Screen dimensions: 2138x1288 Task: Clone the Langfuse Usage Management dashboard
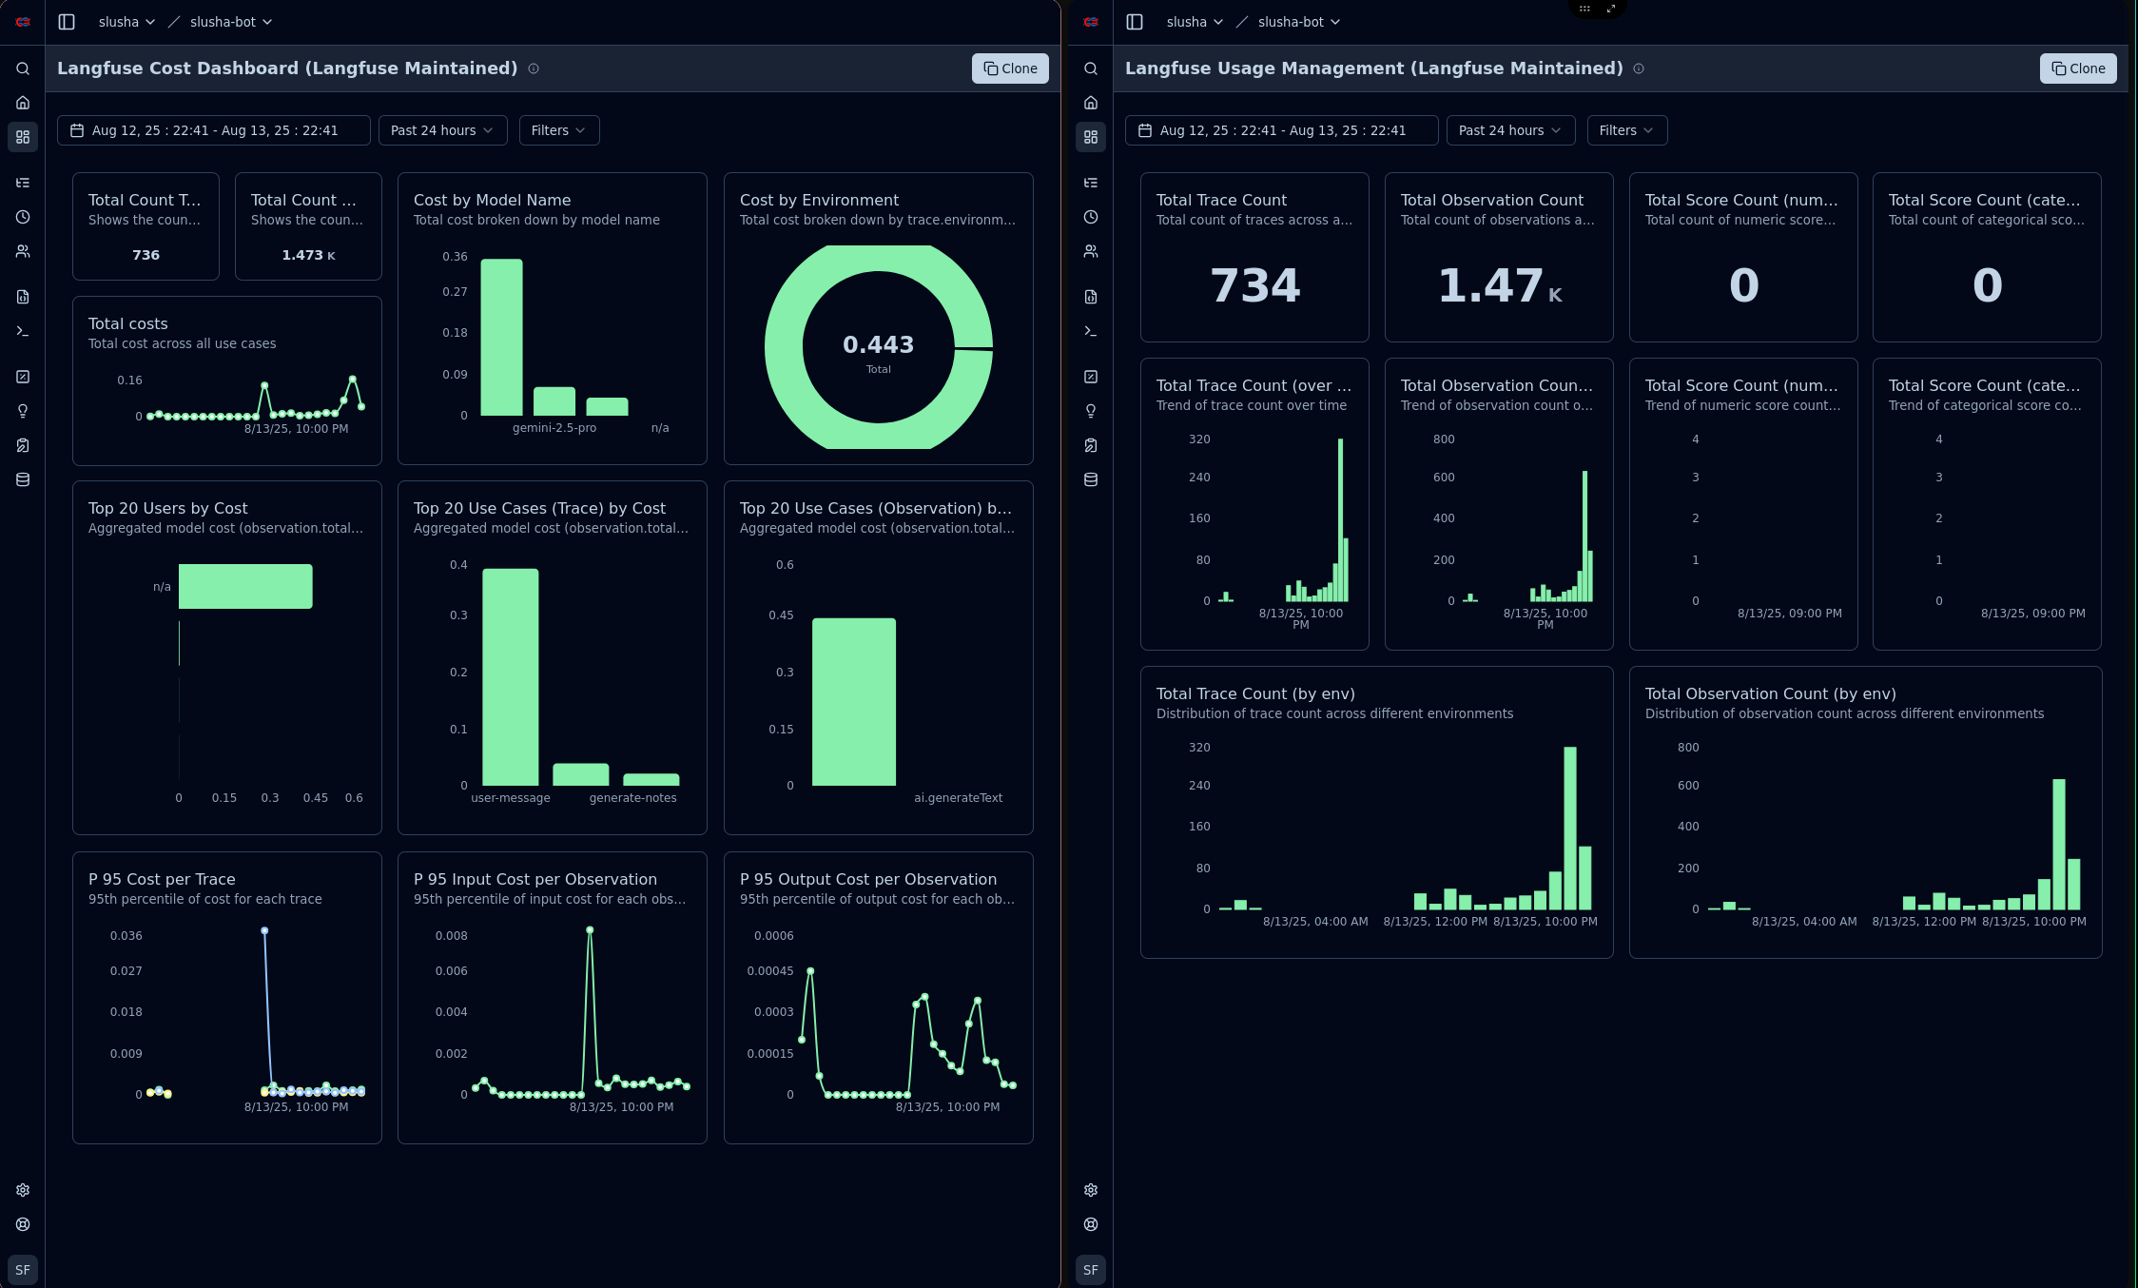(2078, 68)
